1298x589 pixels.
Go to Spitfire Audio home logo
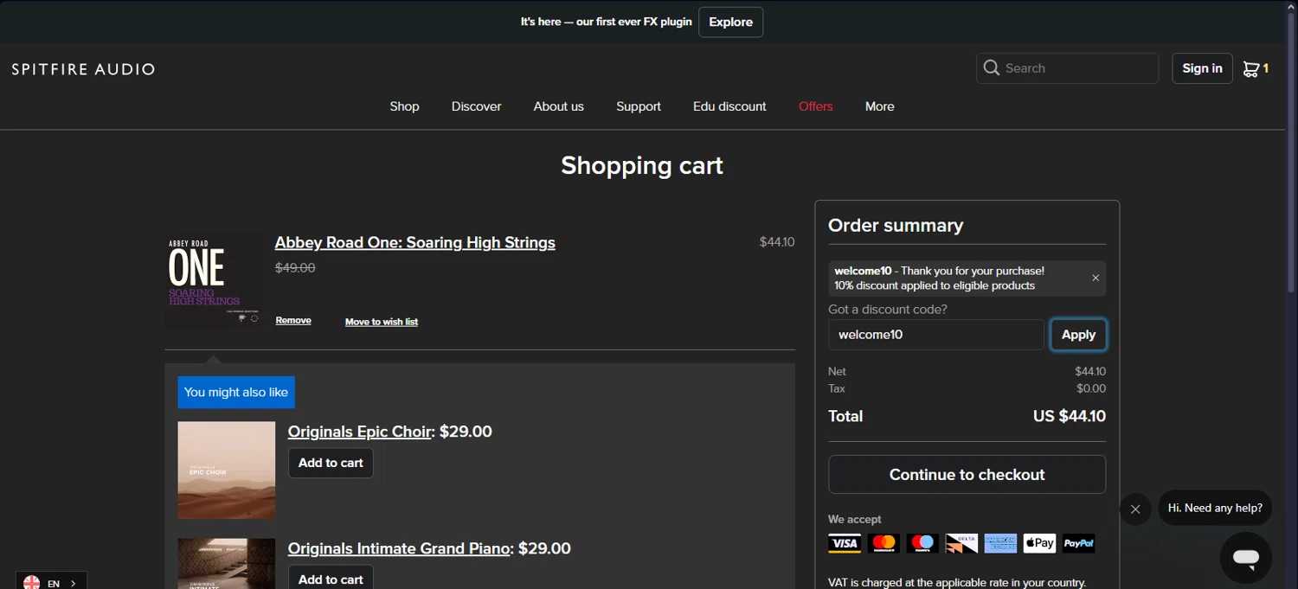pos(83,69)
